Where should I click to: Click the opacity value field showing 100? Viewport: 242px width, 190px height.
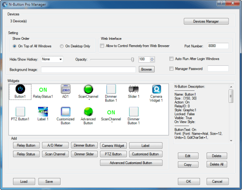pyautogui.click(x=144, y=59)
